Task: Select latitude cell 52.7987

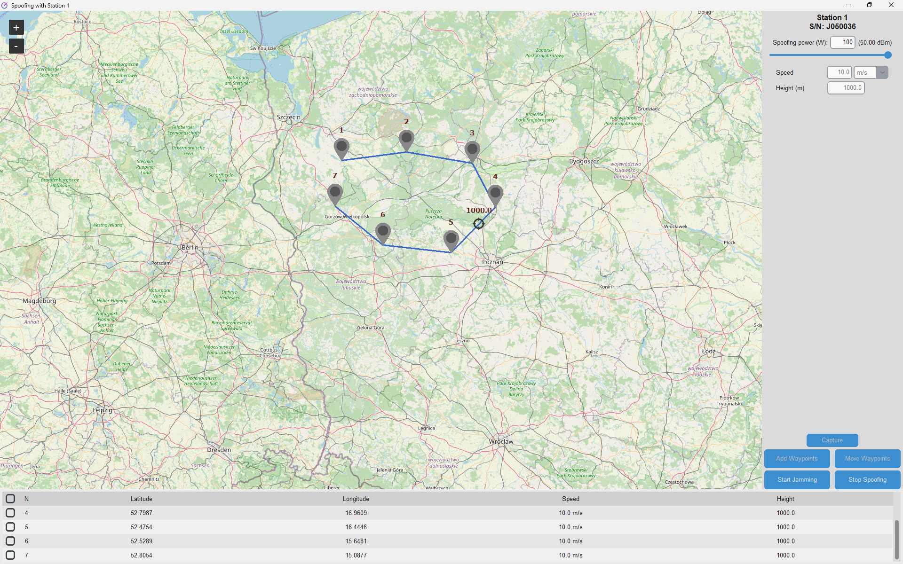Action: [142, 513]
